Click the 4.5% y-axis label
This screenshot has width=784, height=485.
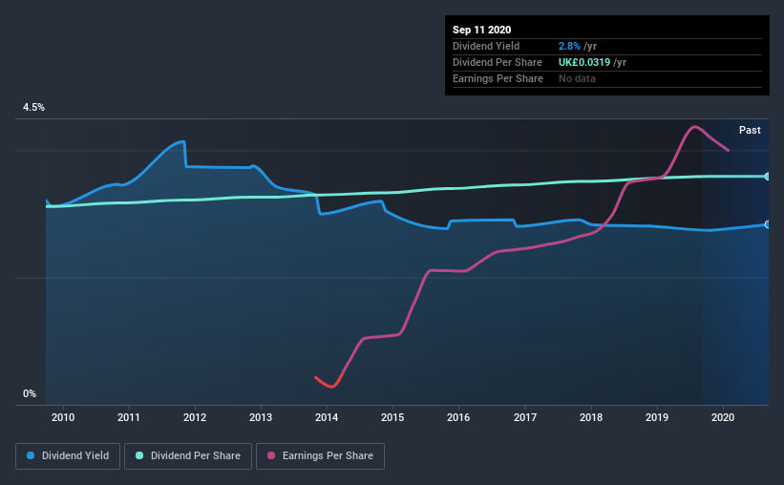tap(33, 108)
